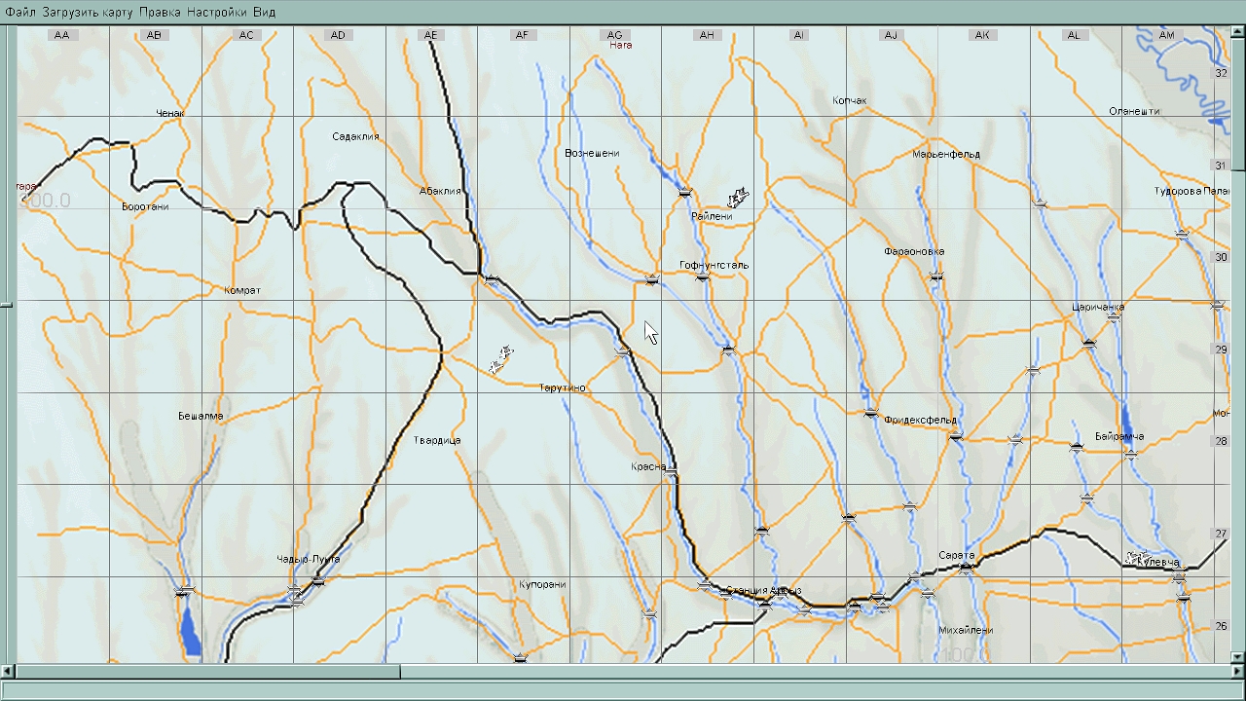Click the bridge icon above the southwest lake
Screen dimensions: 1246x701
(x=183, y=591)
